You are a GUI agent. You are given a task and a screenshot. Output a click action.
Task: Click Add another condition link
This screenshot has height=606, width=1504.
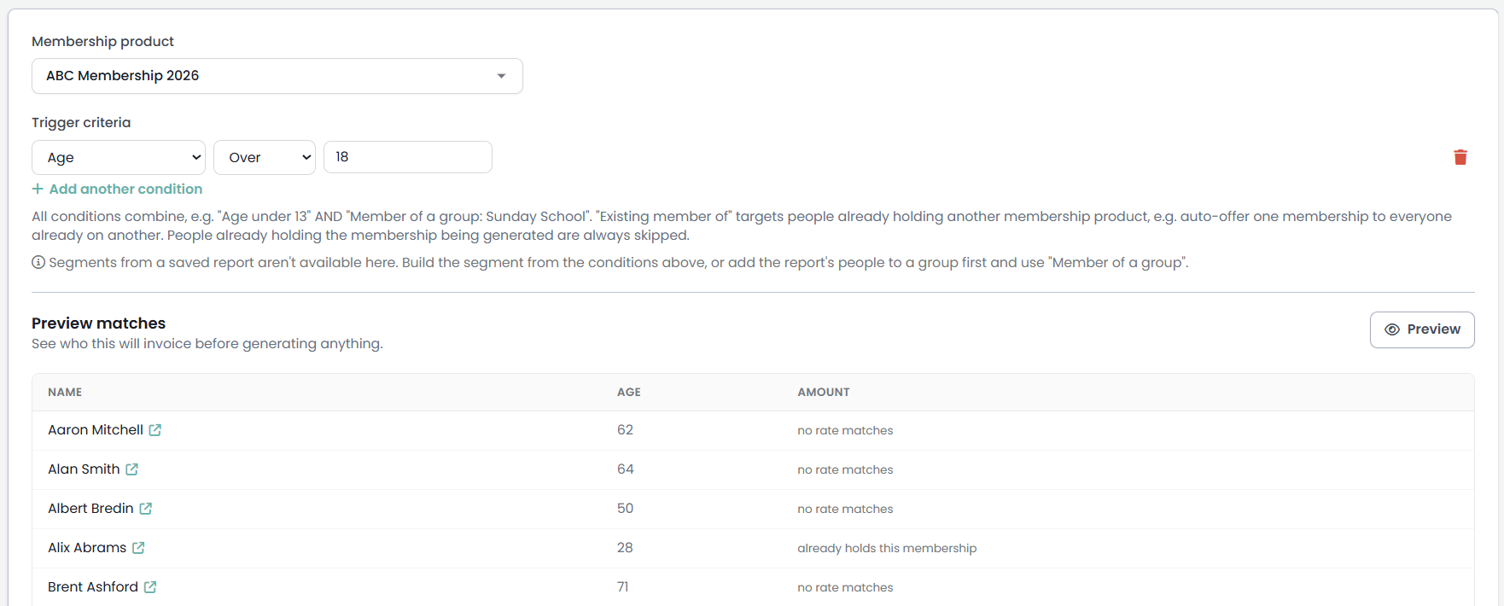pos(125,189)
